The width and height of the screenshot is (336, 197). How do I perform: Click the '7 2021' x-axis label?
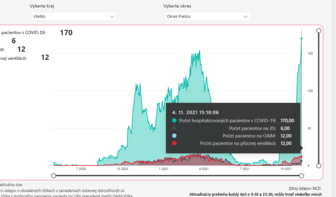(x=245, y=169)
